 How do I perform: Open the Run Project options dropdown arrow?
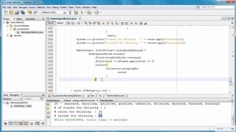[85, 12]
